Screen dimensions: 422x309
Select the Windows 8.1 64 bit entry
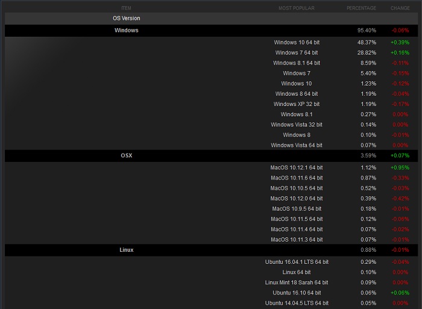pyautogui.click(x=296, y=63)
